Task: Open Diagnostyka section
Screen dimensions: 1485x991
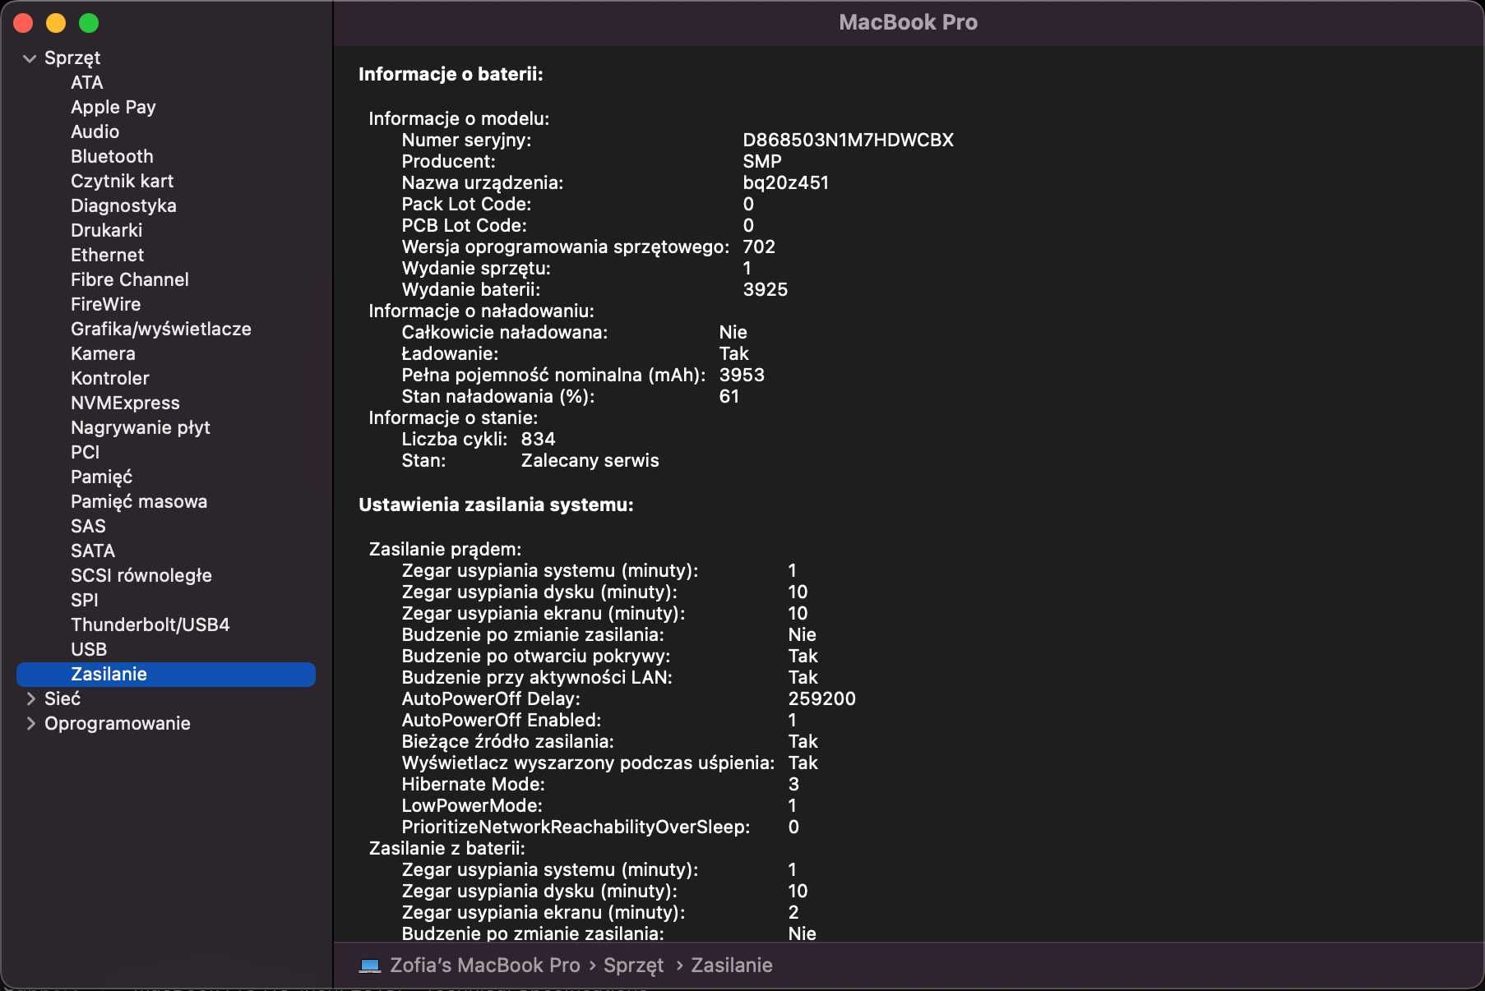Action: coord(123,205)
